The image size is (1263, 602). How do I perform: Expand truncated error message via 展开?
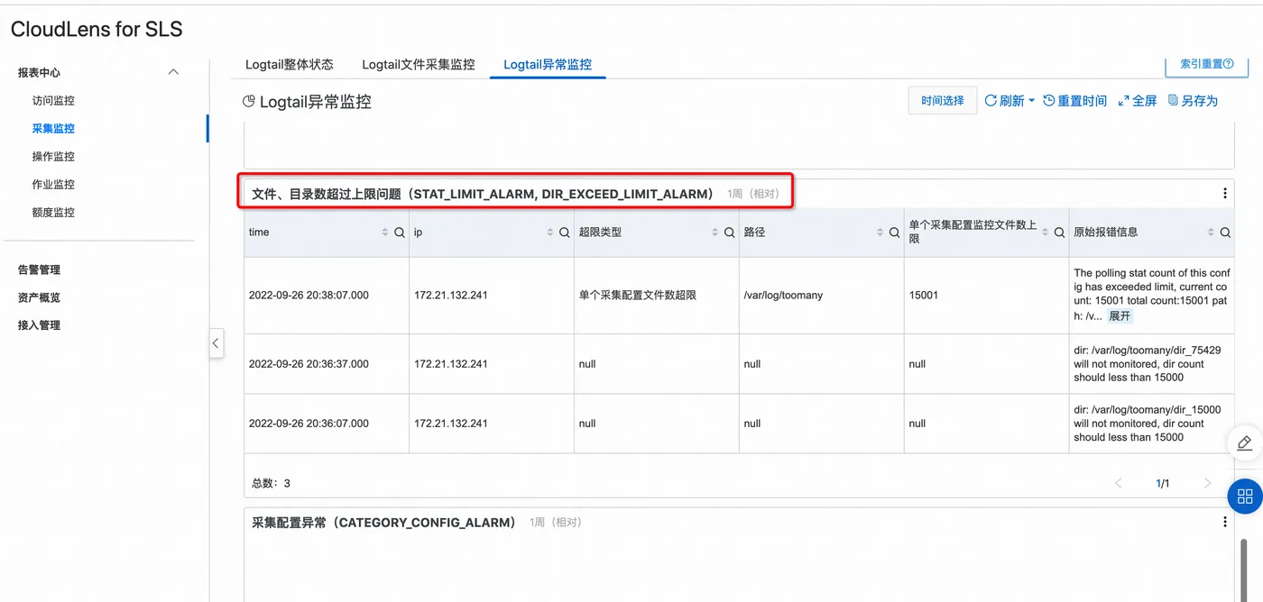[1120, 316]
